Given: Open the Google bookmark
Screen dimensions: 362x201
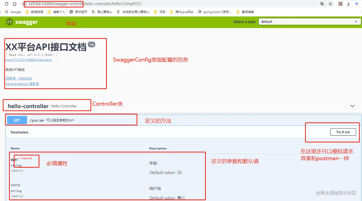Looking at the screenshot, I should (x=13, y=12).
